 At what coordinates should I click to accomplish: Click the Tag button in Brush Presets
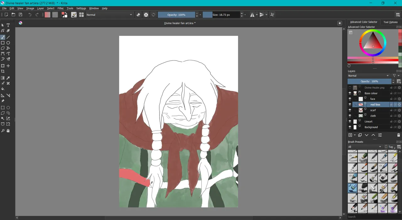(389, 147)
